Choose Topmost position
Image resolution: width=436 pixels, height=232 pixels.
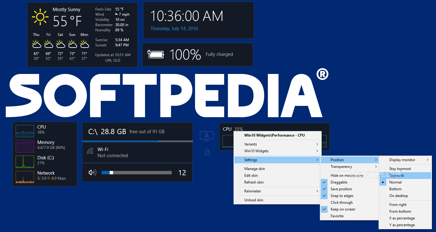pos(405,176)
